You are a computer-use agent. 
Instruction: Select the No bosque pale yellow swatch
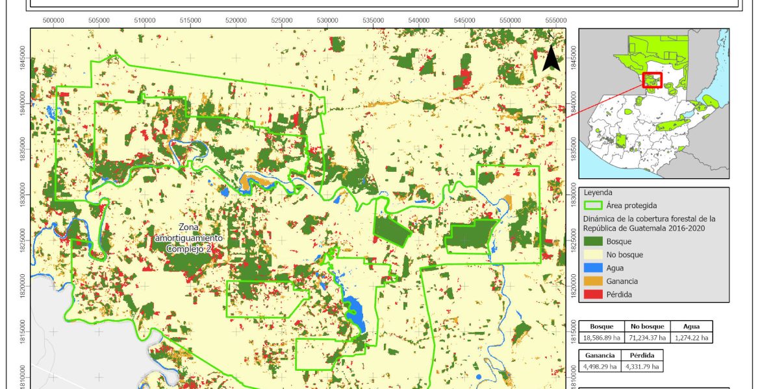click(594, 255)
